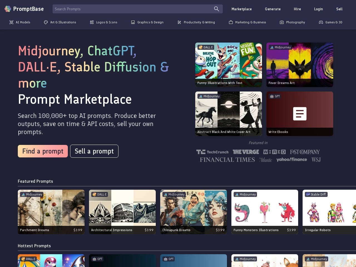Click Midjourney badge on Chinapunk Dreams card
The height and width of the screenshot is (267, 356).
click(174, 194)
